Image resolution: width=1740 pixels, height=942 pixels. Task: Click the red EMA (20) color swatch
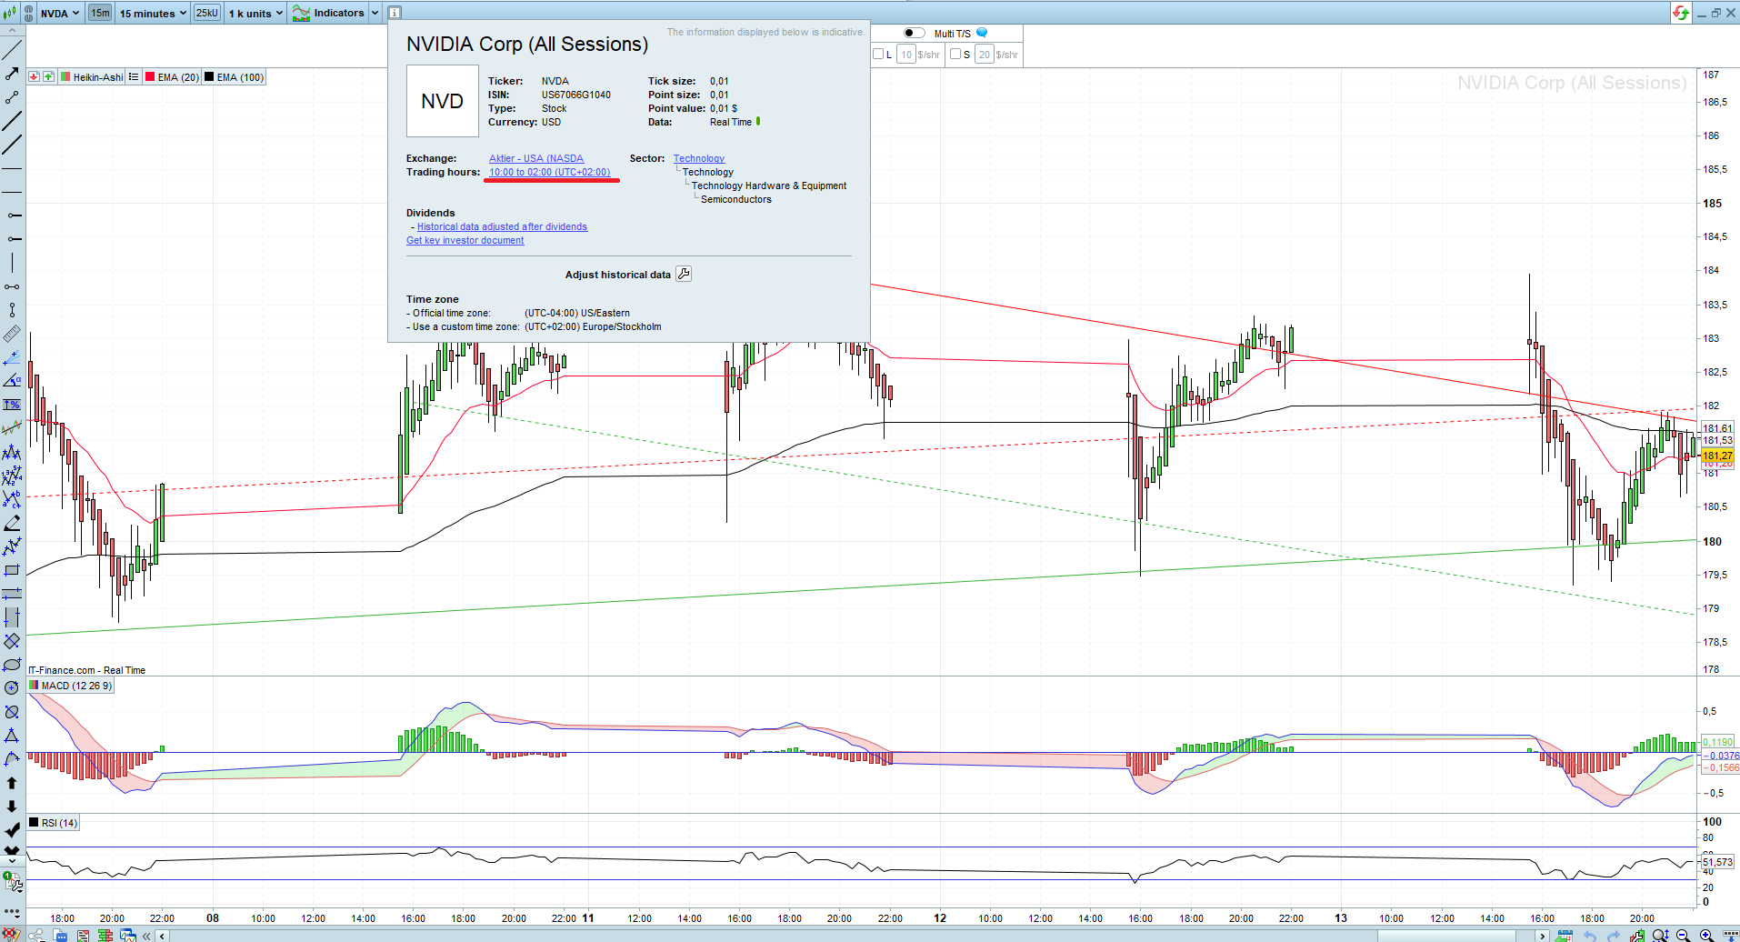click(150, 77)
